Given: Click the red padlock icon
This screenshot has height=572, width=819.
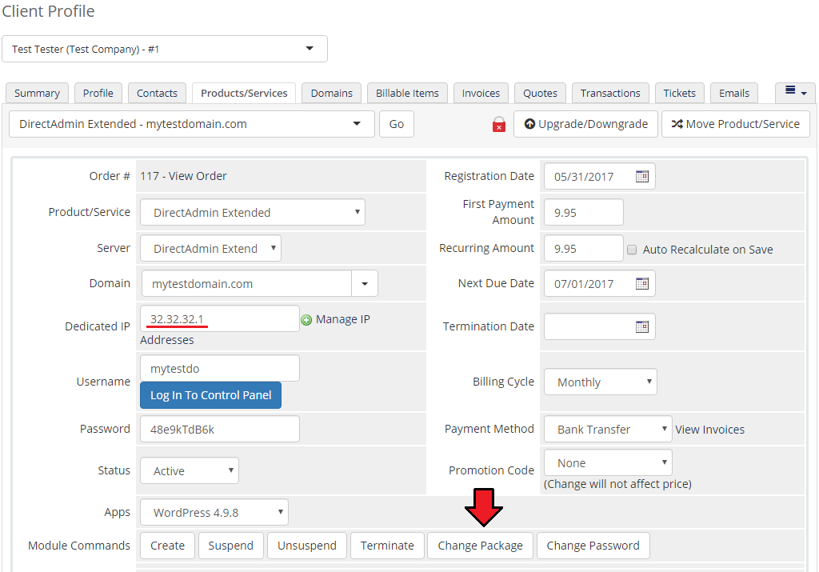Looking at the screenshot, I should [499, 124].
